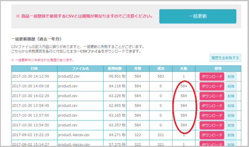
Task: Click the 処理時間 column header
Action: pos(114,69)
